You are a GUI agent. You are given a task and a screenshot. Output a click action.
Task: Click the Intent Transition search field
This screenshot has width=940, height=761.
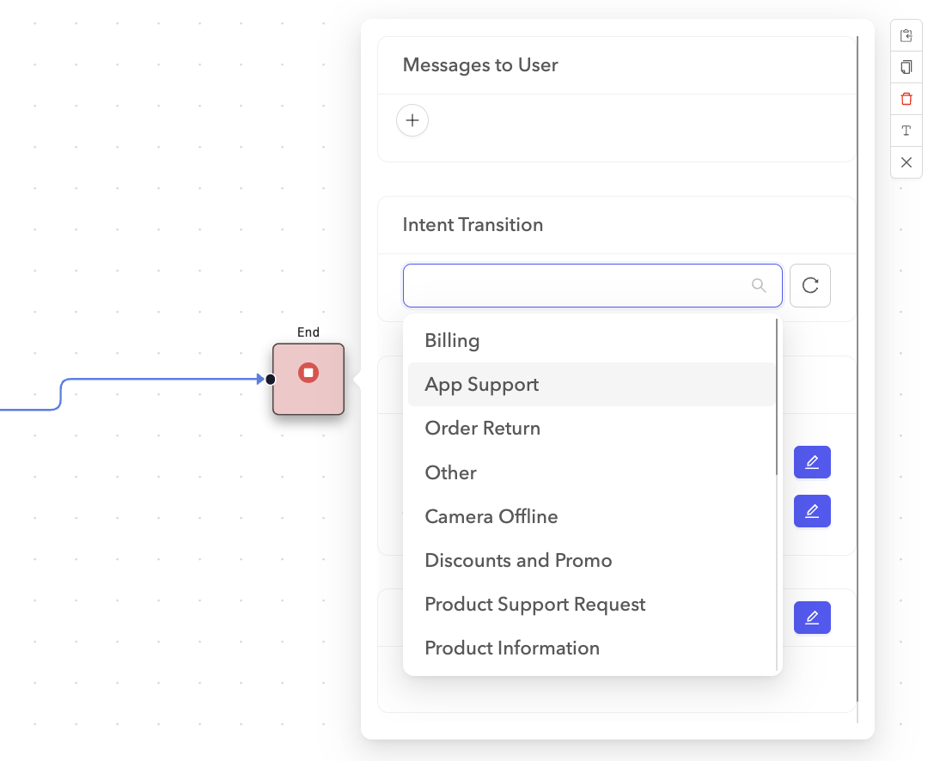pyautogui.click(x=576, y=285)
